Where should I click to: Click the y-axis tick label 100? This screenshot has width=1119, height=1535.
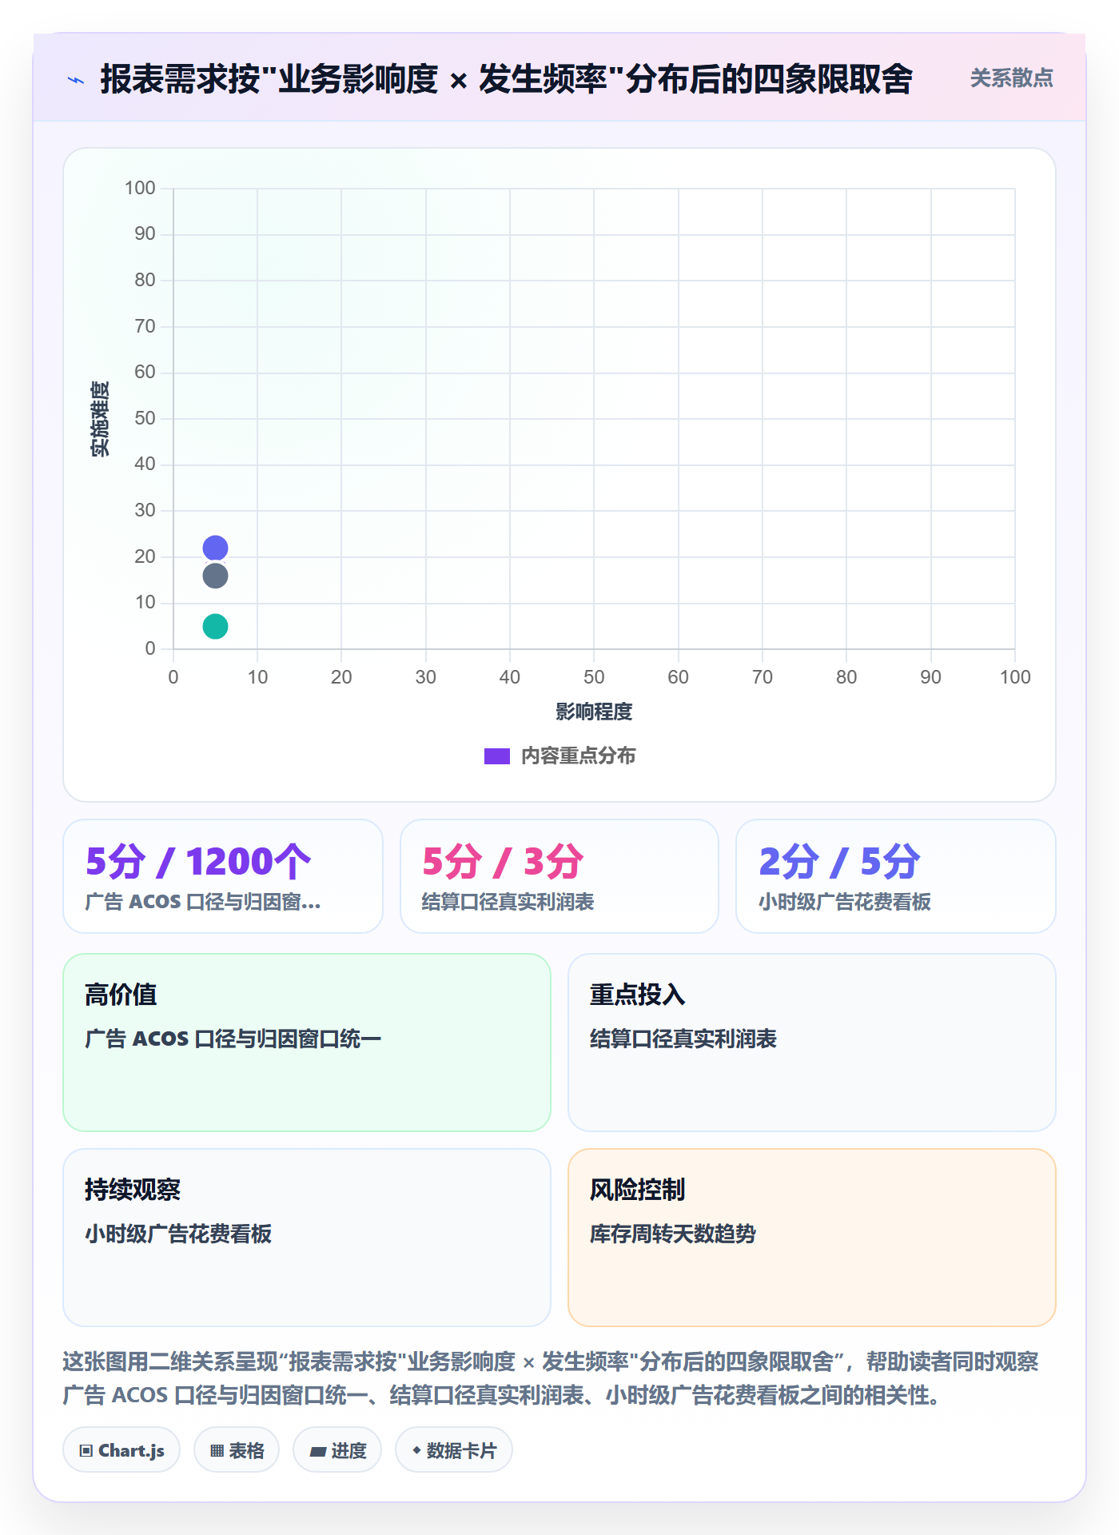[x=140, y=188]
